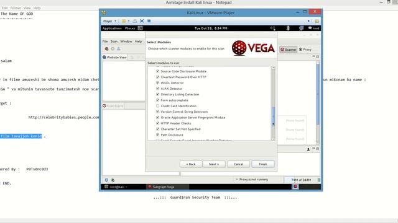Open the root@kali taskbar dropdown
Viewport: 398px width, 223px height.
[x=116, y=187]
